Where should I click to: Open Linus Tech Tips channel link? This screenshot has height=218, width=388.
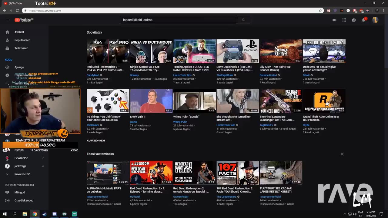(x=182, y=75)
